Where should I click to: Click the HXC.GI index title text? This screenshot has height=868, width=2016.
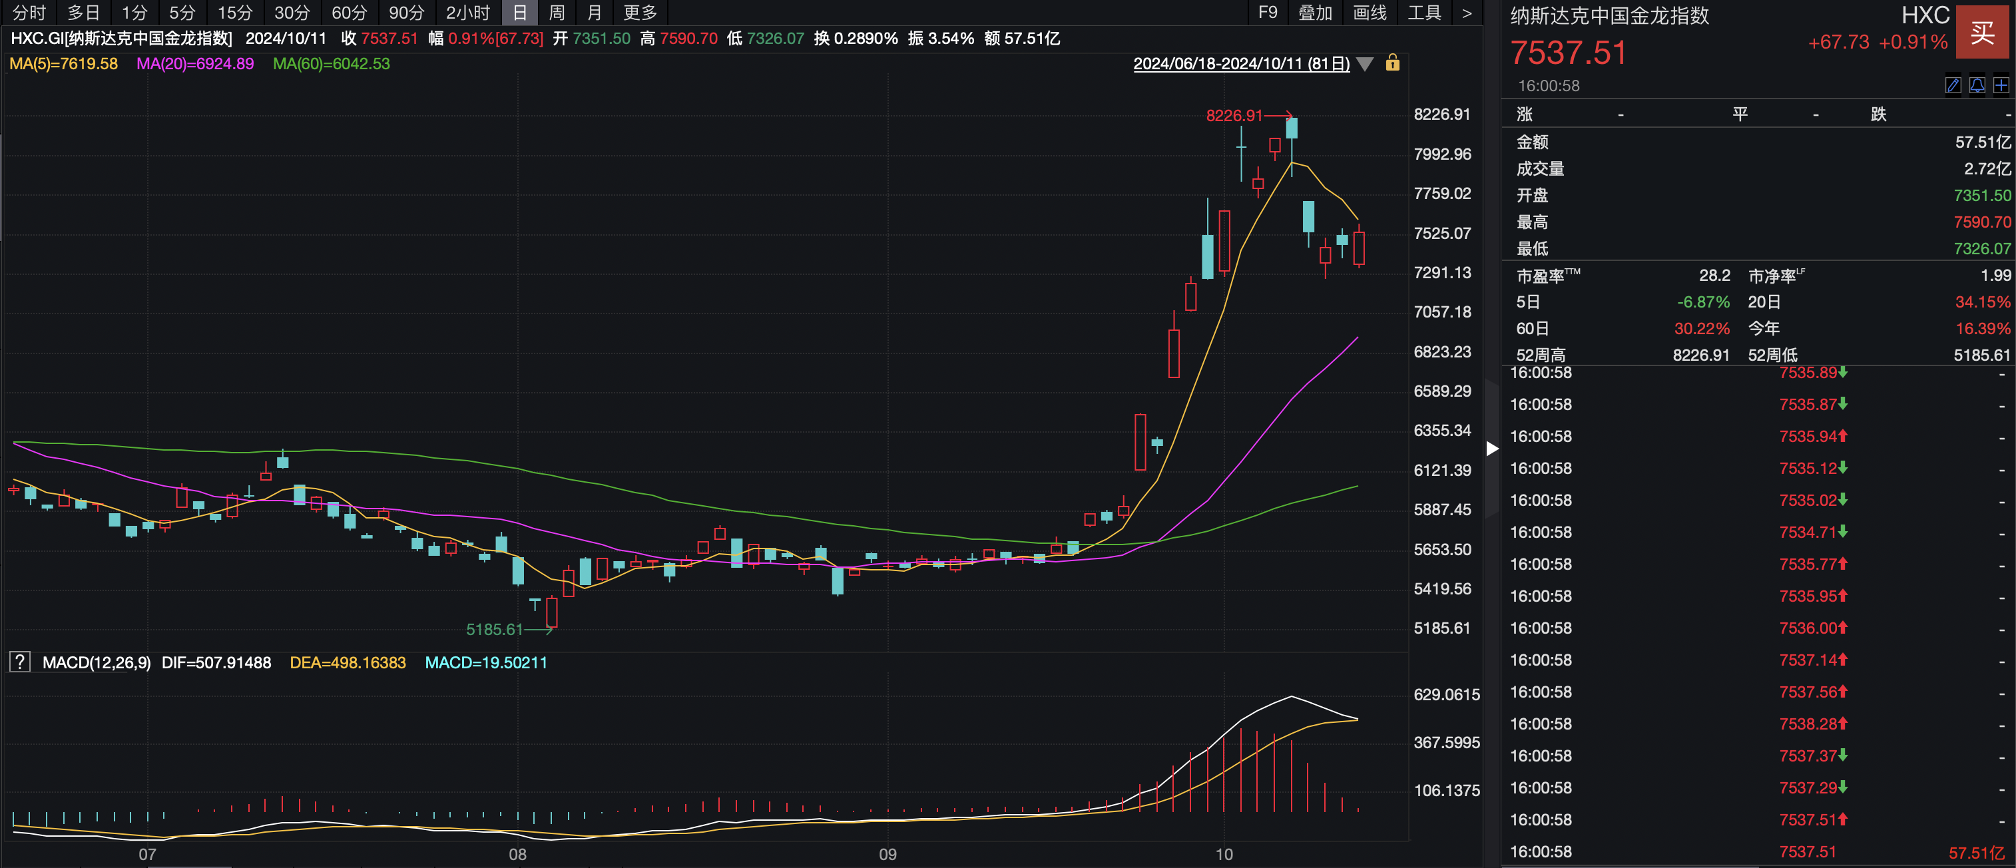click(121, 39)
